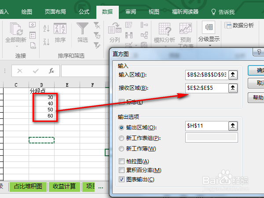Sort ascending with the A-Z icon
This screenshot has height=198, width=264.
[46, 28]
